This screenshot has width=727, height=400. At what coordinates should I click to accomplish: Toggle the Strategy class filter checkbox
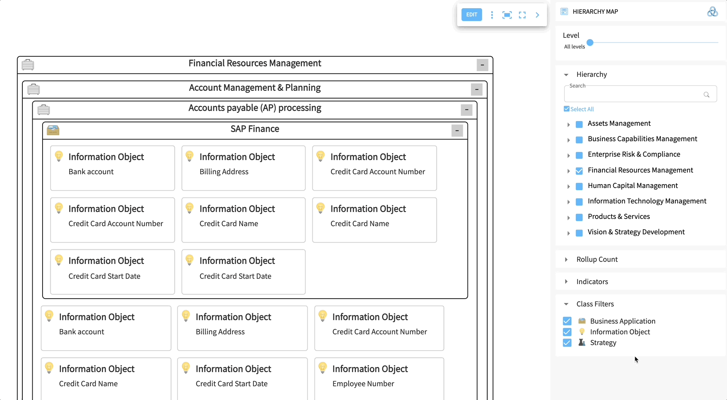click(567, 342)
